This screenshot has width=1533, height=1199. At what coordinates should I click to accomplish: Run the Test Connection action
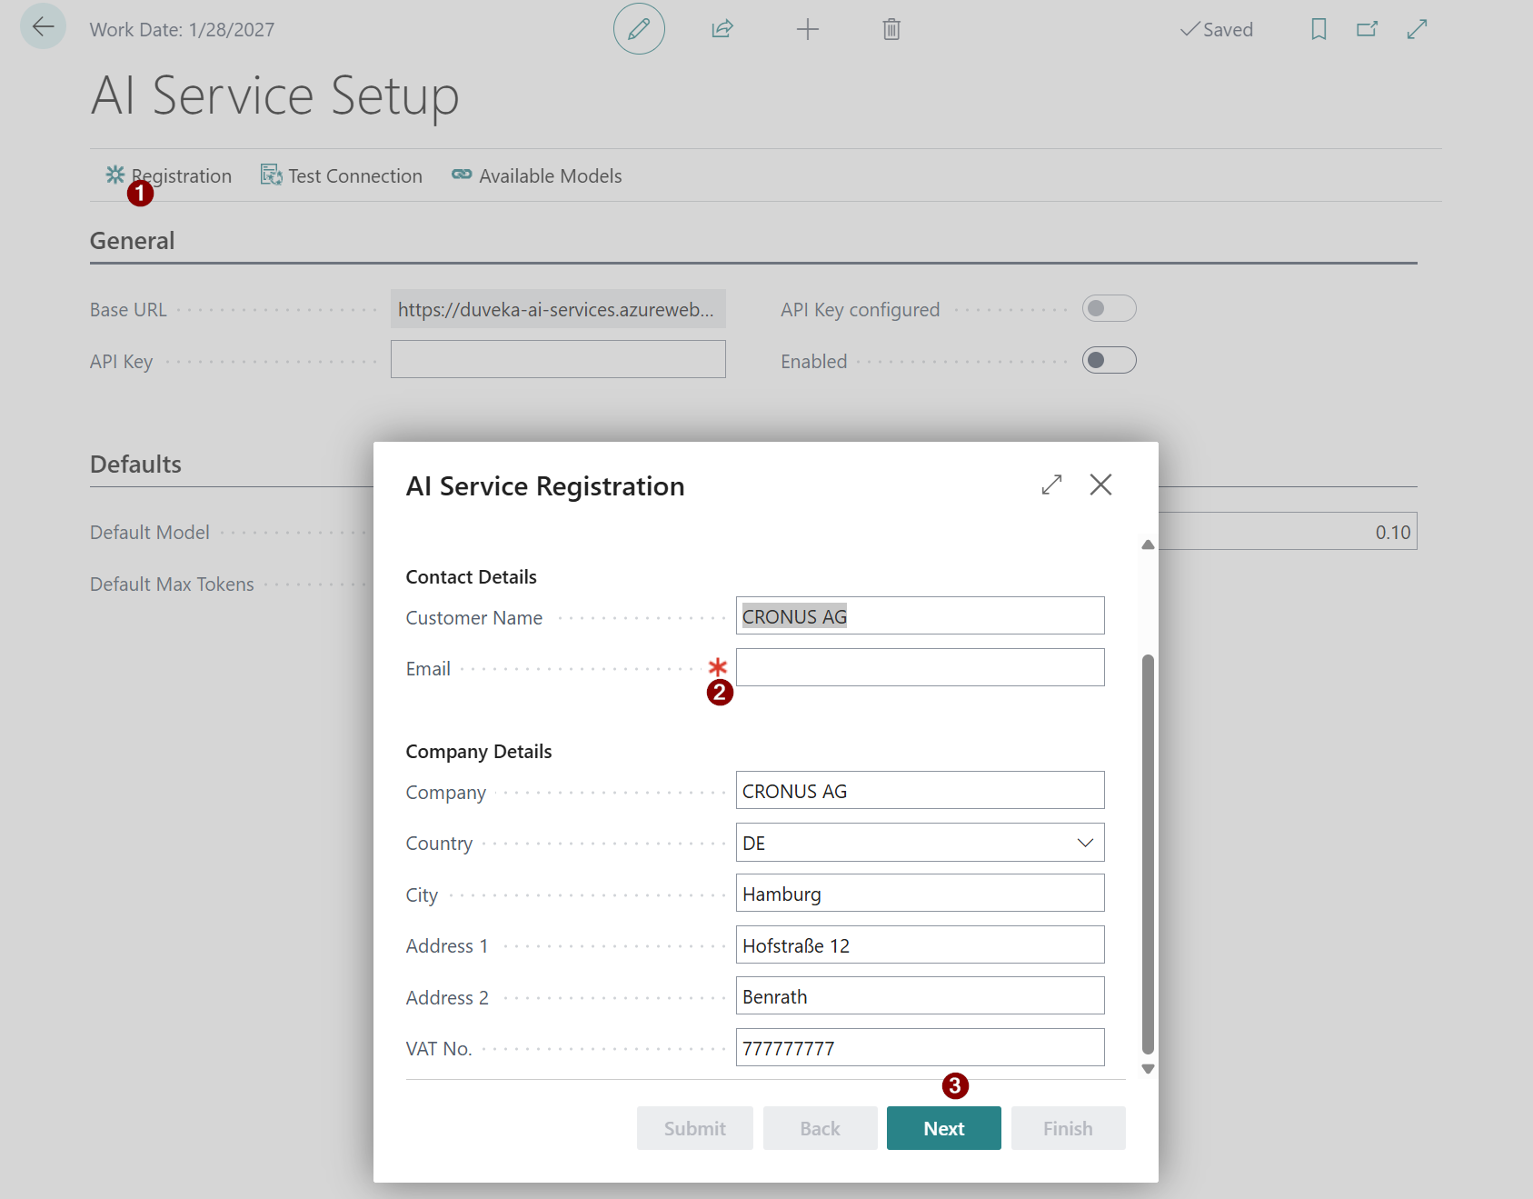(342, 175)
